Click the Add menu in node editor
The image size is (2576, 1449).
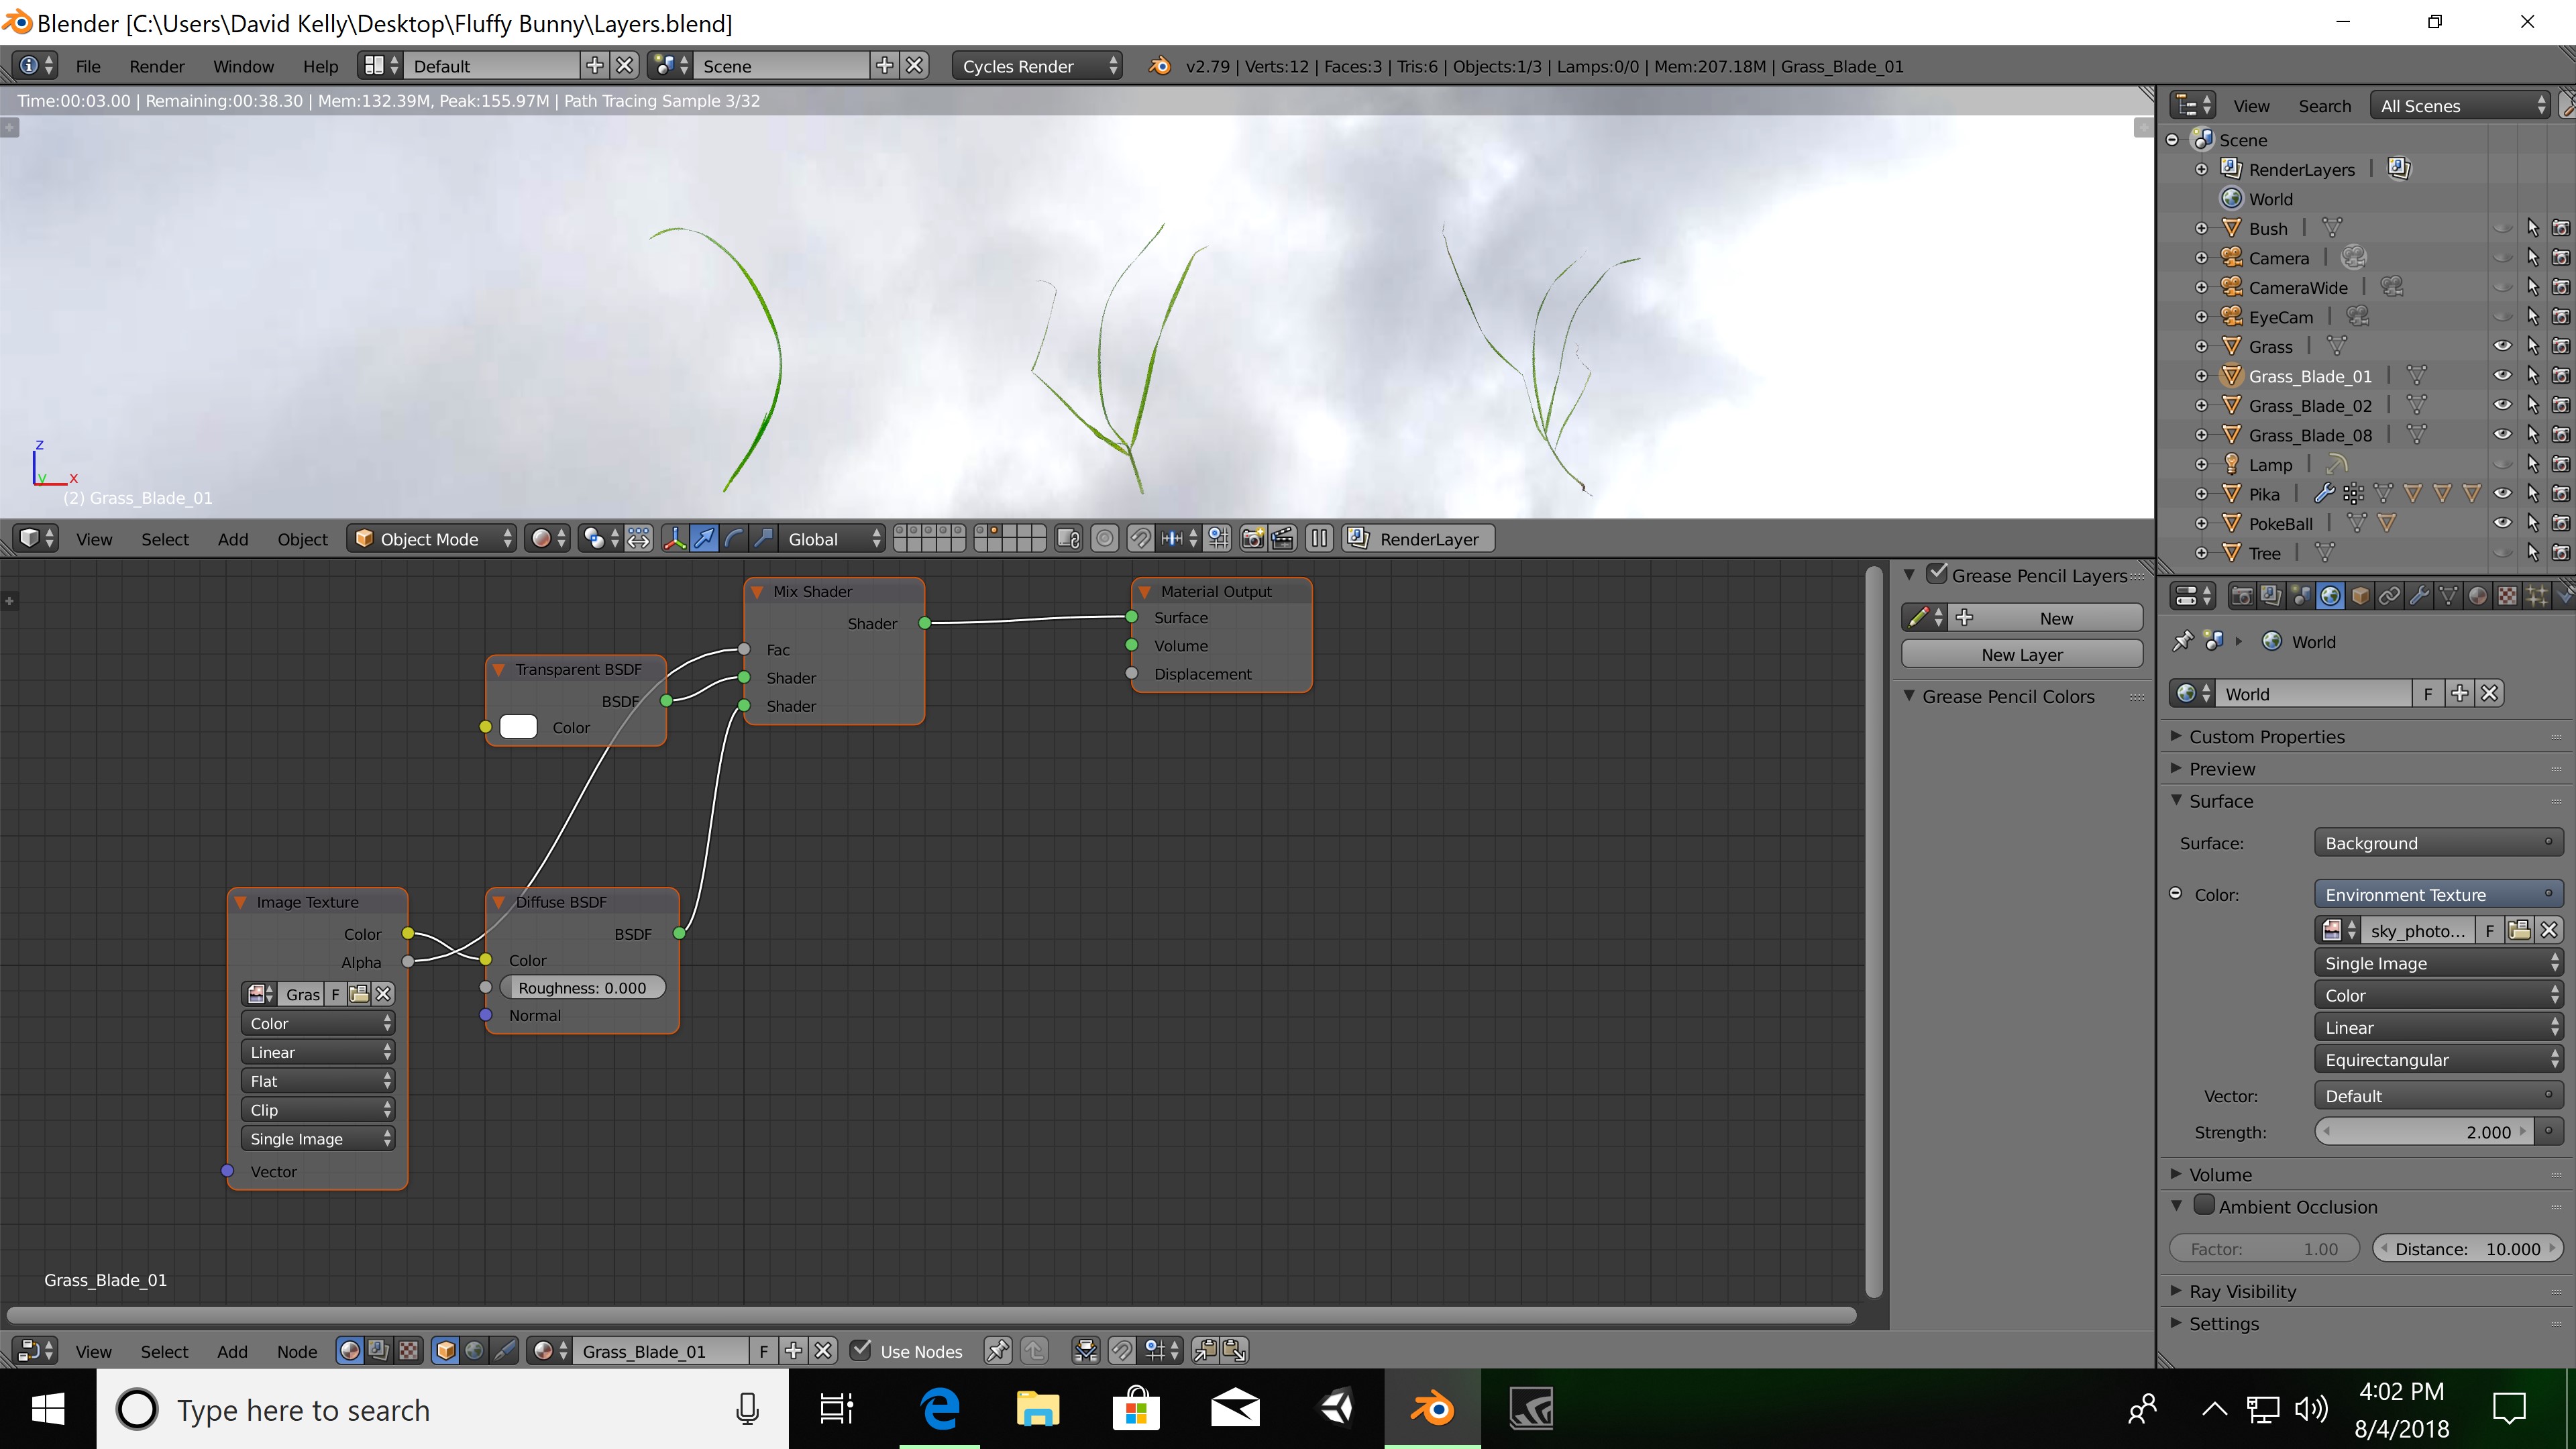[230, 1350]
